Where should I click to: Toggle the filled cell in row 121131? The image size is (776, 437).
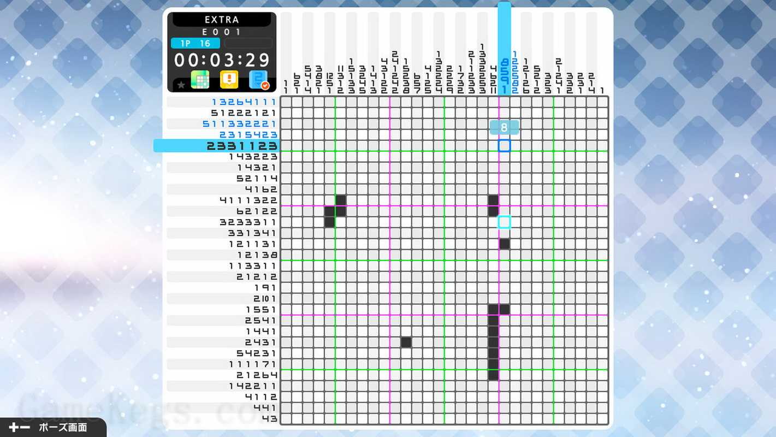(504, 244)
